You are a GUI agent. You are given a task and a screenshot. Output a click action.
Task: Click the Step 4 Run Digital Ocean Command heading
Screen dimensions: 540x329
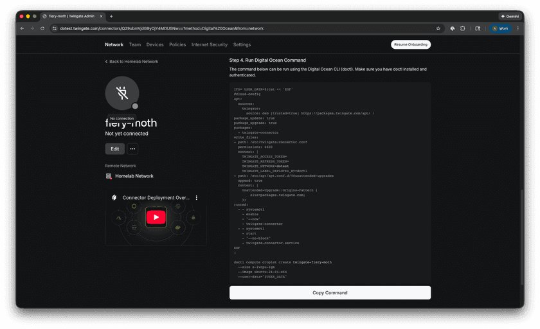[267, 60]
